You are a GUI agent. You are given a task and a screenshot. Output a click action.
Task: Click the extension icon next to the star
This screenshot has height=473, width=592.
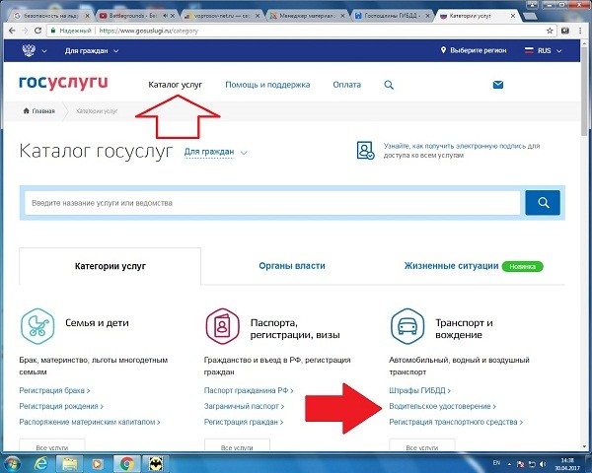click(x=565, y=31)
